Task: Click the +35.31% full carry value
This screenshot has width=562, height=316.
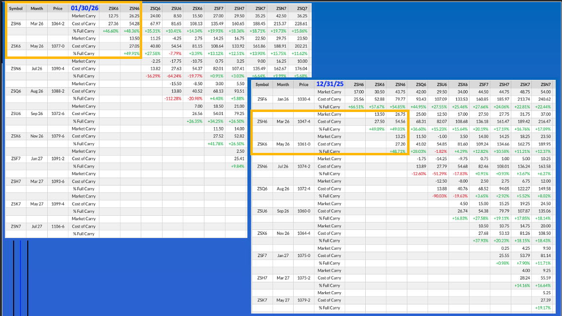Action: coord(153,31)
